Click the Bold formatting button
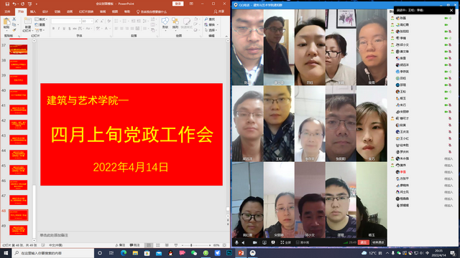Screen dimensions: 460x258 point(53,29)
